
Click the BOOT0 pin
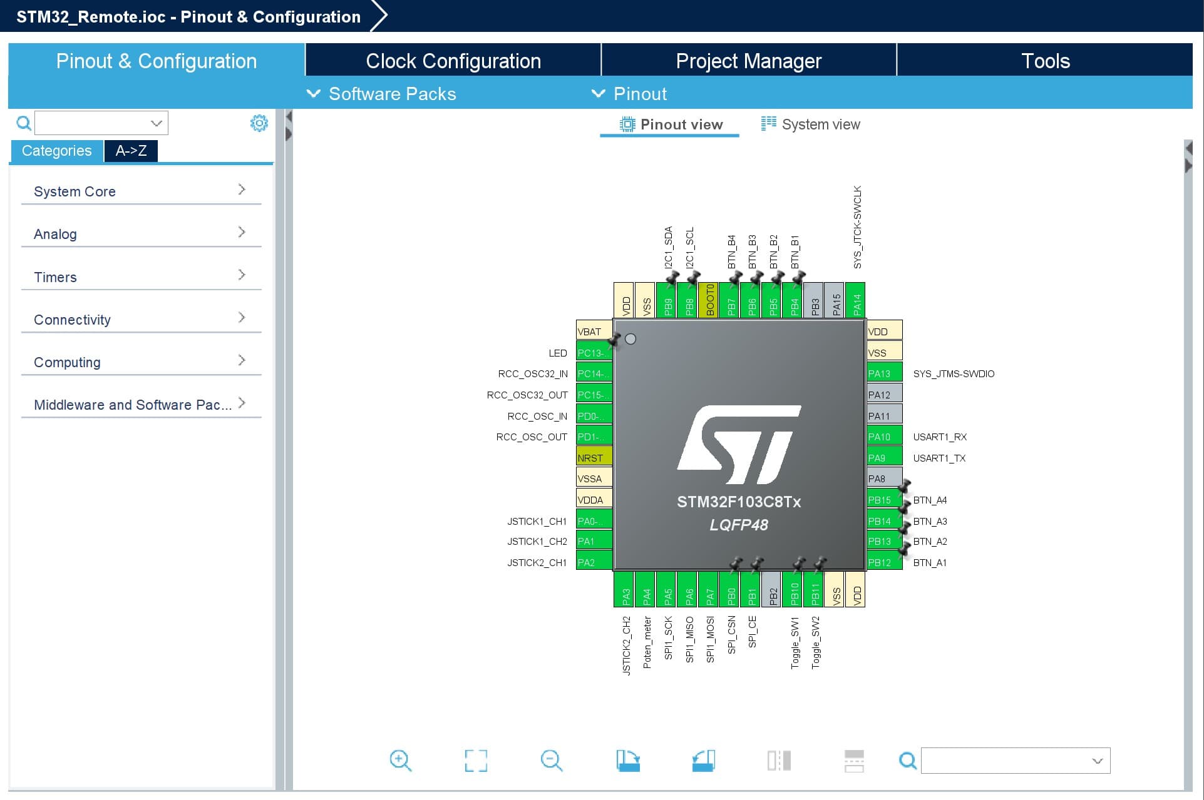coord(709,300)
